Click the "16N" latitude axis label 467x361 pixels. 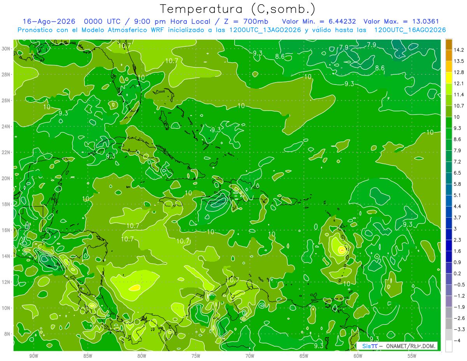pyautogui.click(x=7, y=230)
